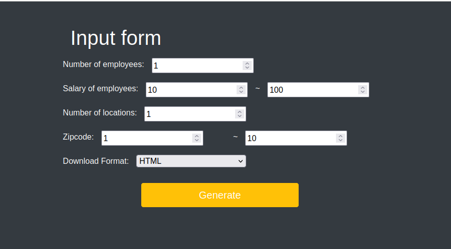
Task: Increase minimum salary using up arrow
Action: pyautogui.click(x=241, y=87)
